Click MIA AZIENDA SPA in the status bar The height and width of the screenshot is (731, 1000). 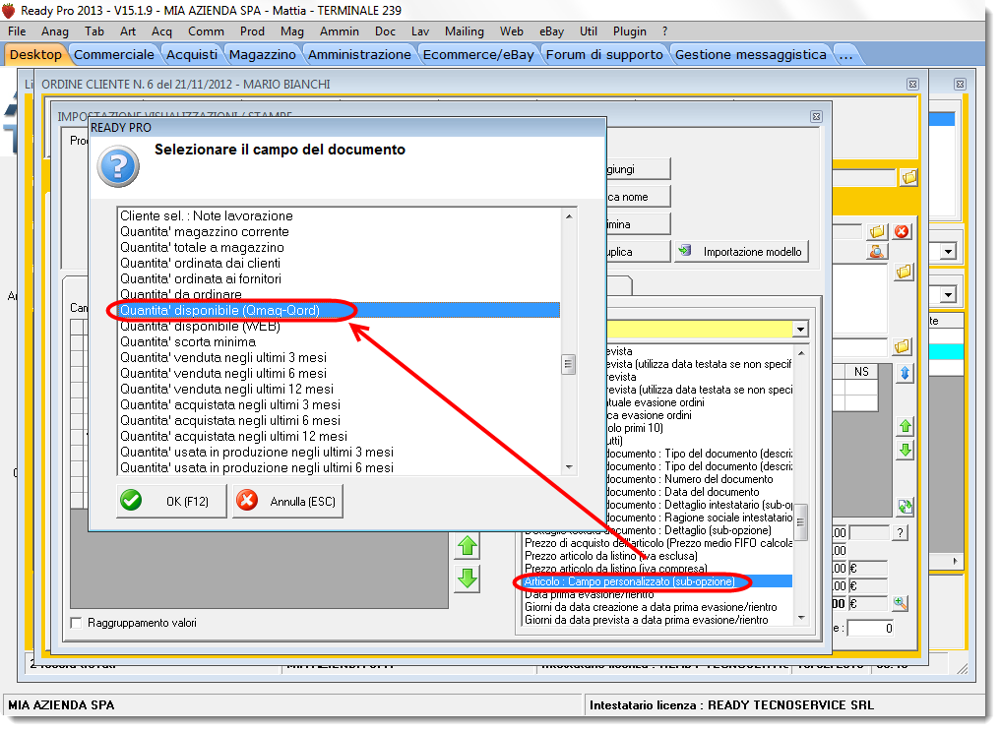[61, 704]
